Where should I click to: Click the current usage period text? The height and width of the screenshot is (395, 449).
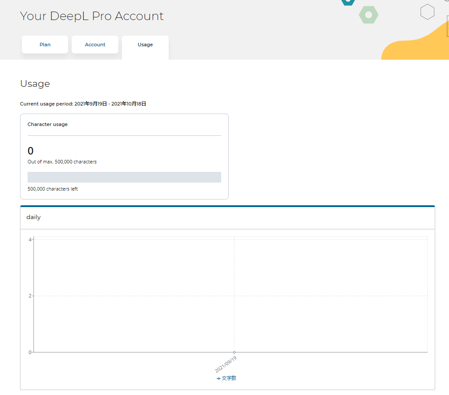(83, 104)
